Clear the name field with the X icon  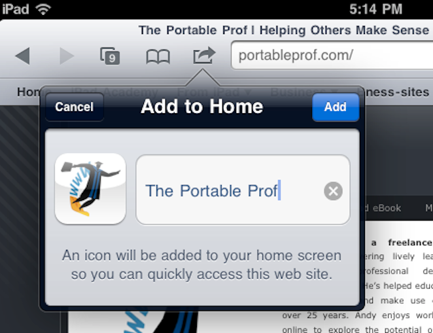coord(334,191)
